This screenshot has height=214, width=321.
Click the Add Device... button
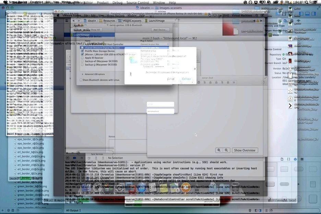(x=160, y=30)
